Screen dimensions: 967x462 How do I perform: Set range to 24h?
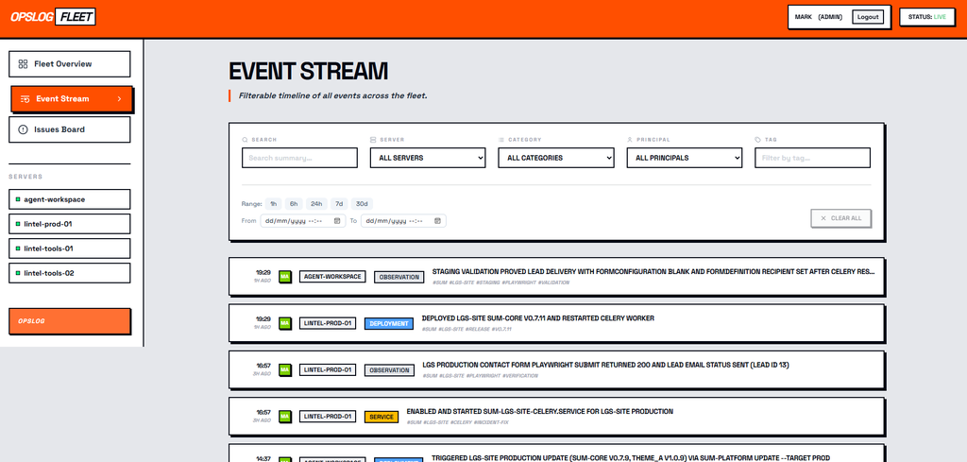tap(316, 204)
